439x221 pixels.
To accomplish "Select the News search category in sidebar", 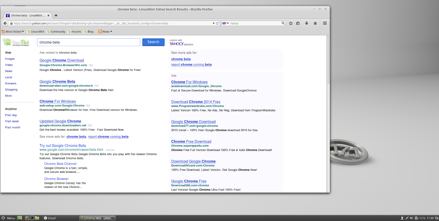I will point(9,71).
